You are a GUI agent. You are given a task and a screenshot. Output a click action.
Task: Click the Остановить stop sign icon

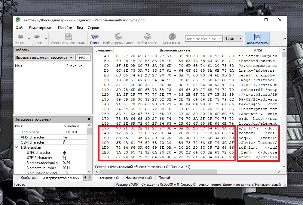[x=172, y=36]
